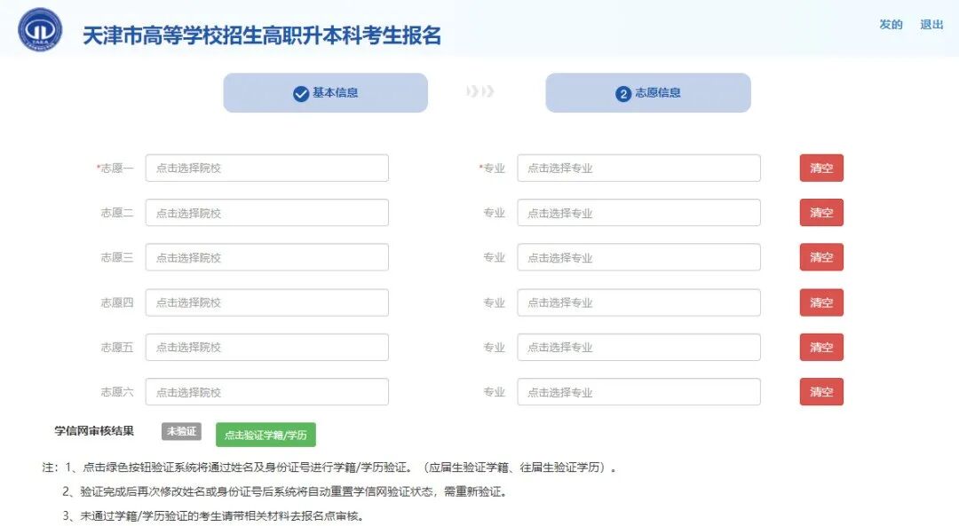
Task: Click the arrow indicator between the two steps
Action: pyautogui.click(x=479, y=92)
